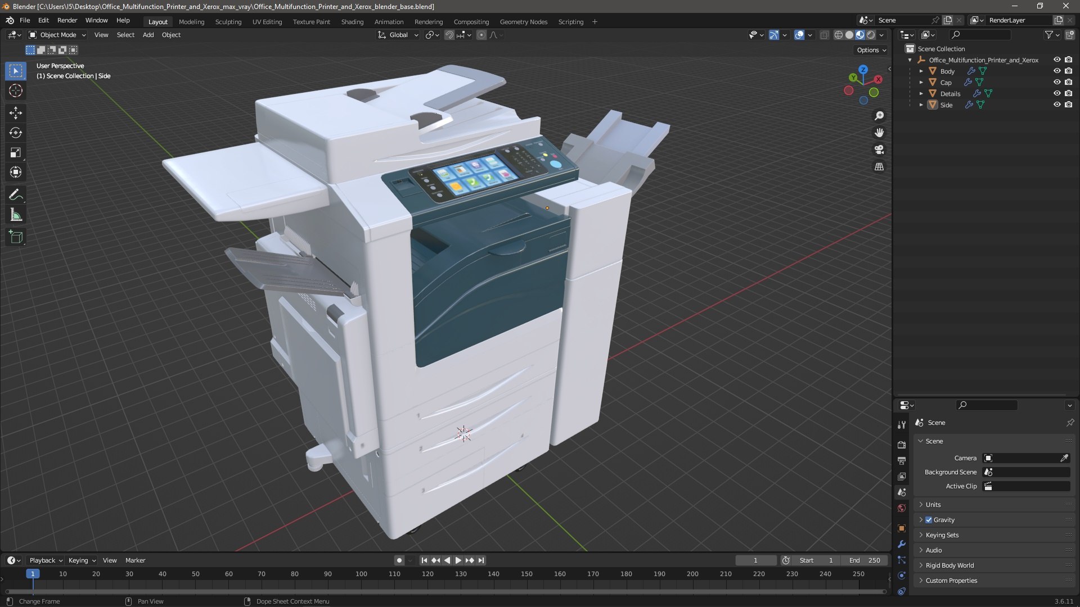Jump to the end frame

coord(481,560)
